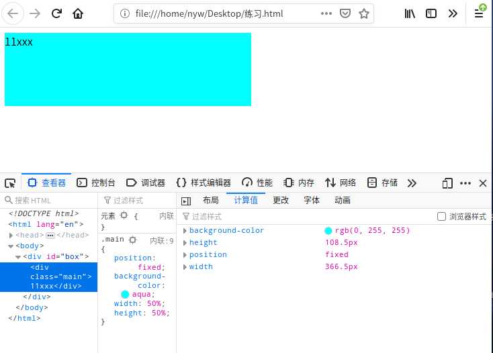Click the browser reload button
This screenshot has width=493, height=353.
coord(57,13)
